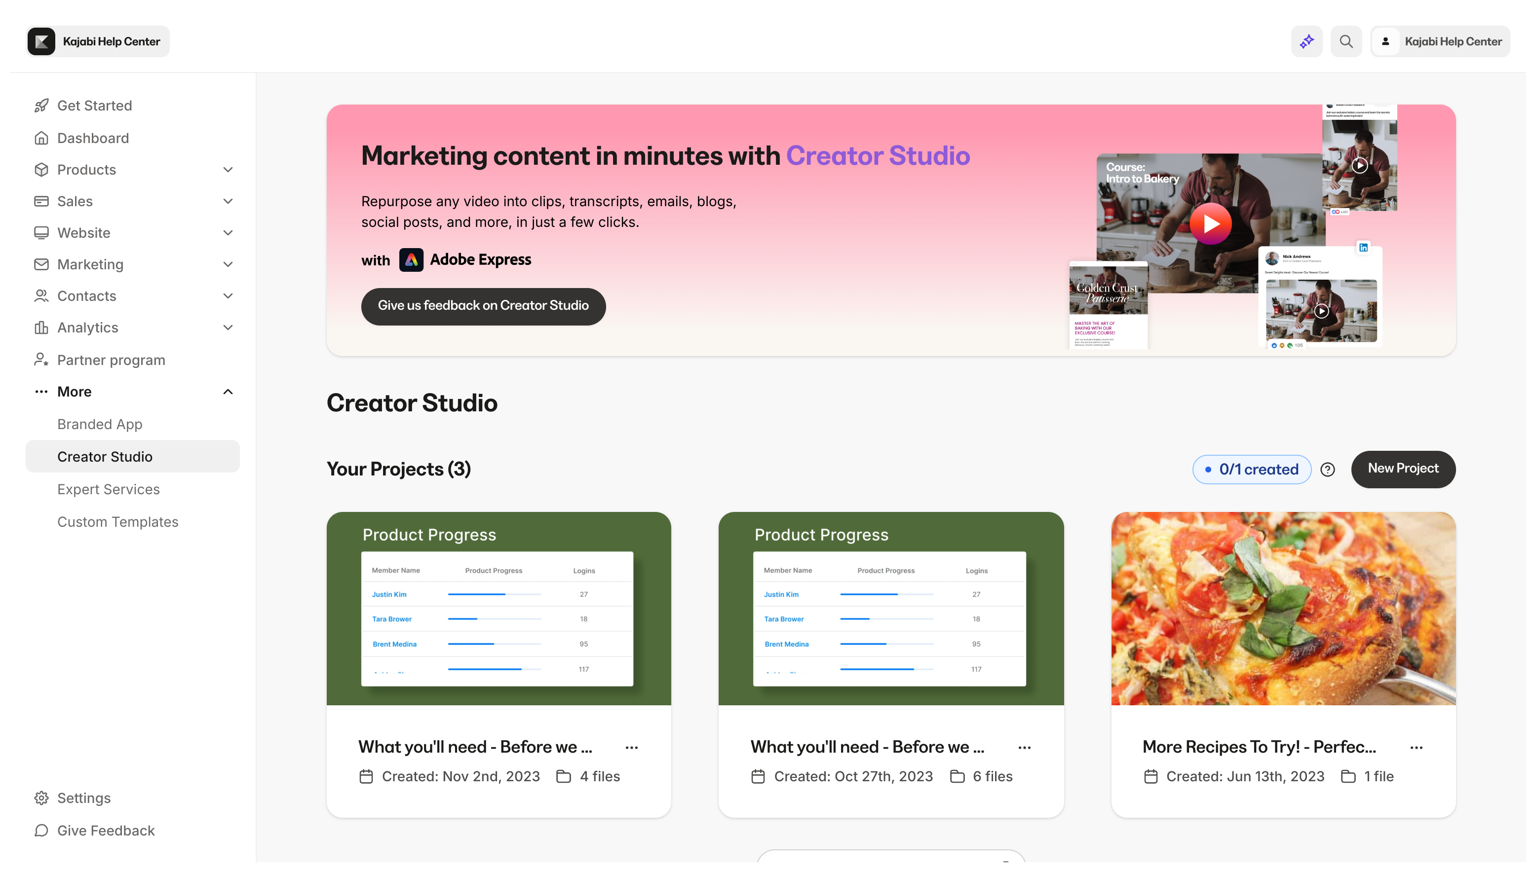Click the '6 files' label
Screen dimensions: 1536x872
[993, 776]
